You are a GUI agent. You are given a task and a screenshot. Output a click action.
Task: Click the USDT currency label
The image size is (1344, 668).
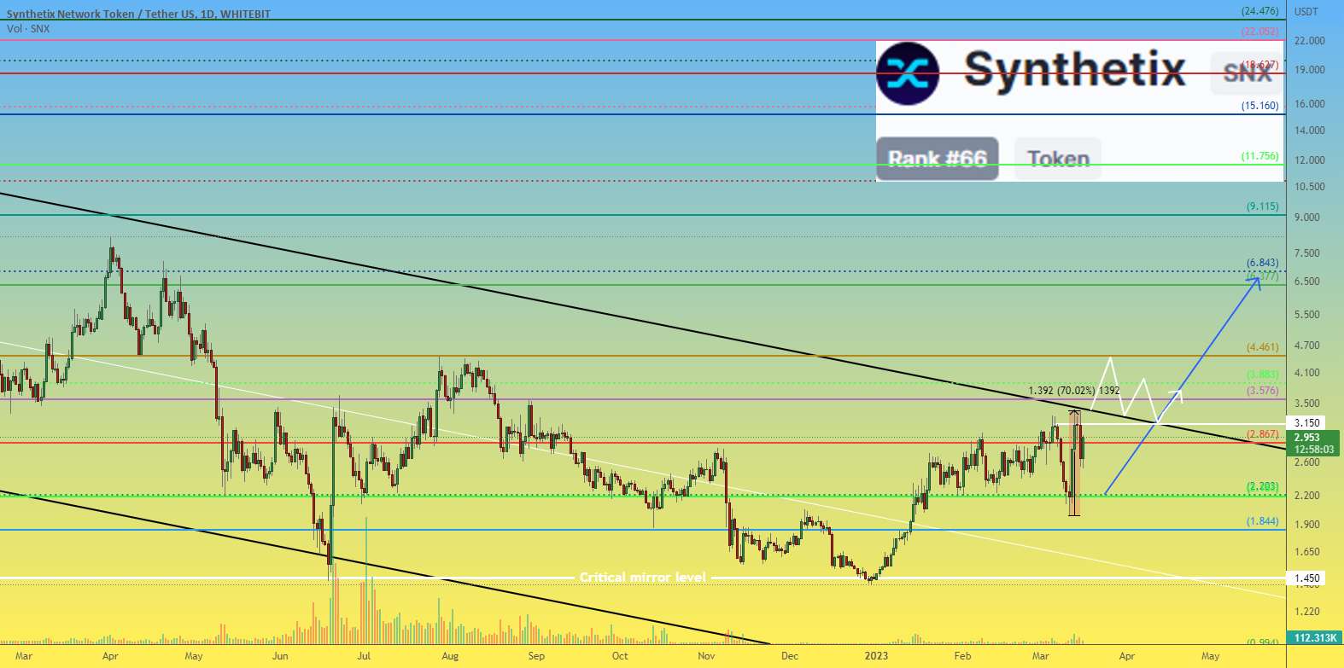coord(1306,12)
